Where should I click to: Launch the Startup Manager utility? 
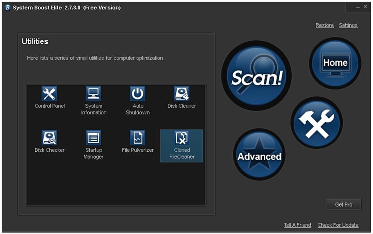[94, 145]
